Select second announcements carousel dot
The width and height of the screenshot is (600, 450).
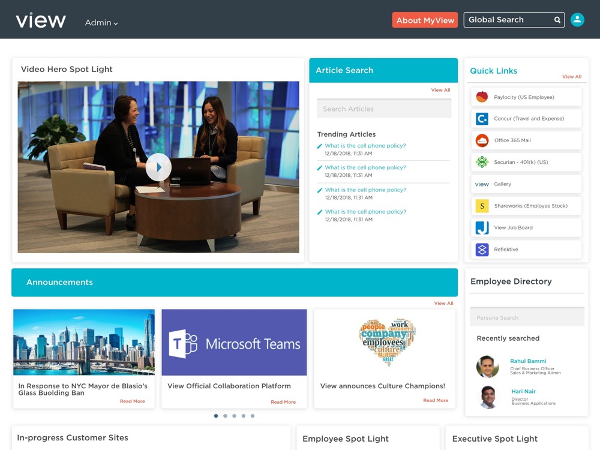pyautogui.click(x=225, y=416)
